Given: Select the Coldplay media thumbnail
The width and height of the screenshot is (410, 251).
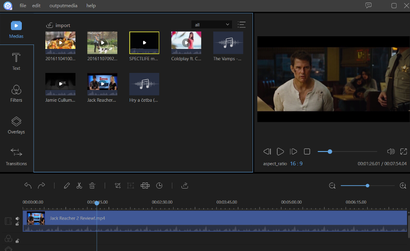Looking at the screenshot, I should [186, 43].
